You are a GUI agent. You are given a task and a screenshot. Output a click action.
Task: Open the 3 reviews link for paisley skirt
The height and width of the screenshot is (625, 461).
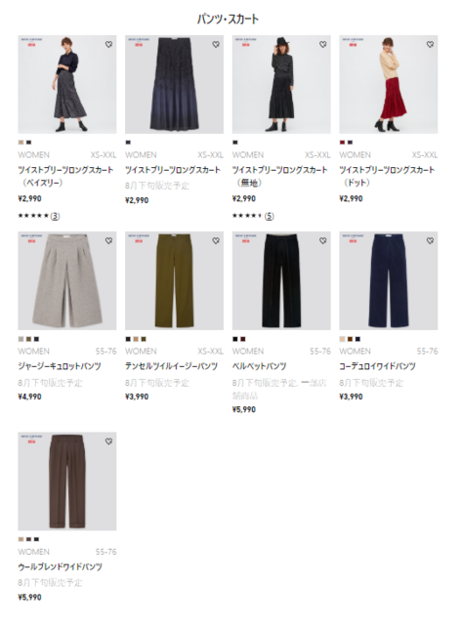(x=55, y=216)
